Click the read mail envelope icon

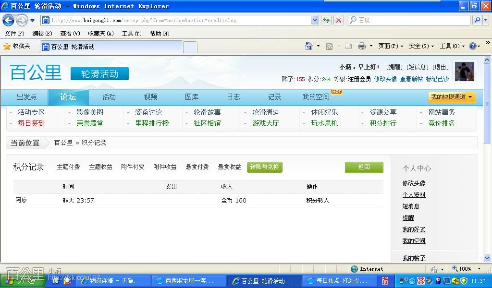click(x=348, y=46)
